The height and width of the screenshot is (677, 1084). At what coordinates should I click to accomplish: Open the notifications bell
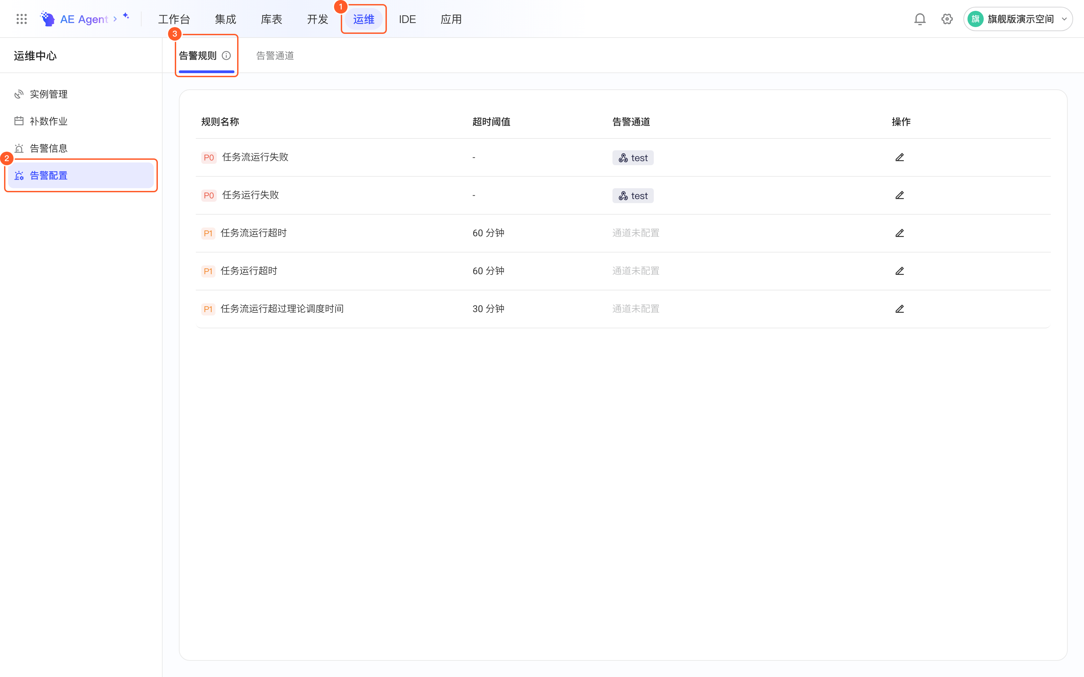click(920, 19)
